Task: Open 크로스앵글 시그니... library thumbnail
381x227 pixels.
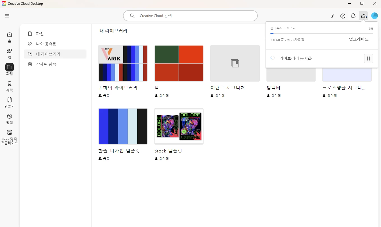Action: pos(347,75)
